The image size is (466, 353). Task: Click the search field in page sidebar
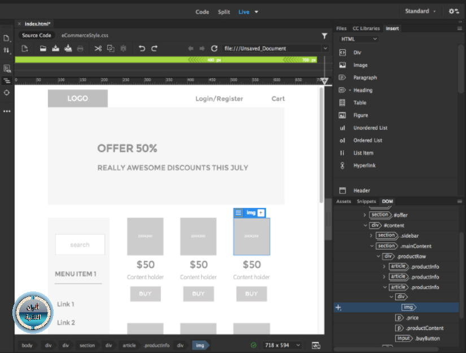click(x=80, y=245)
